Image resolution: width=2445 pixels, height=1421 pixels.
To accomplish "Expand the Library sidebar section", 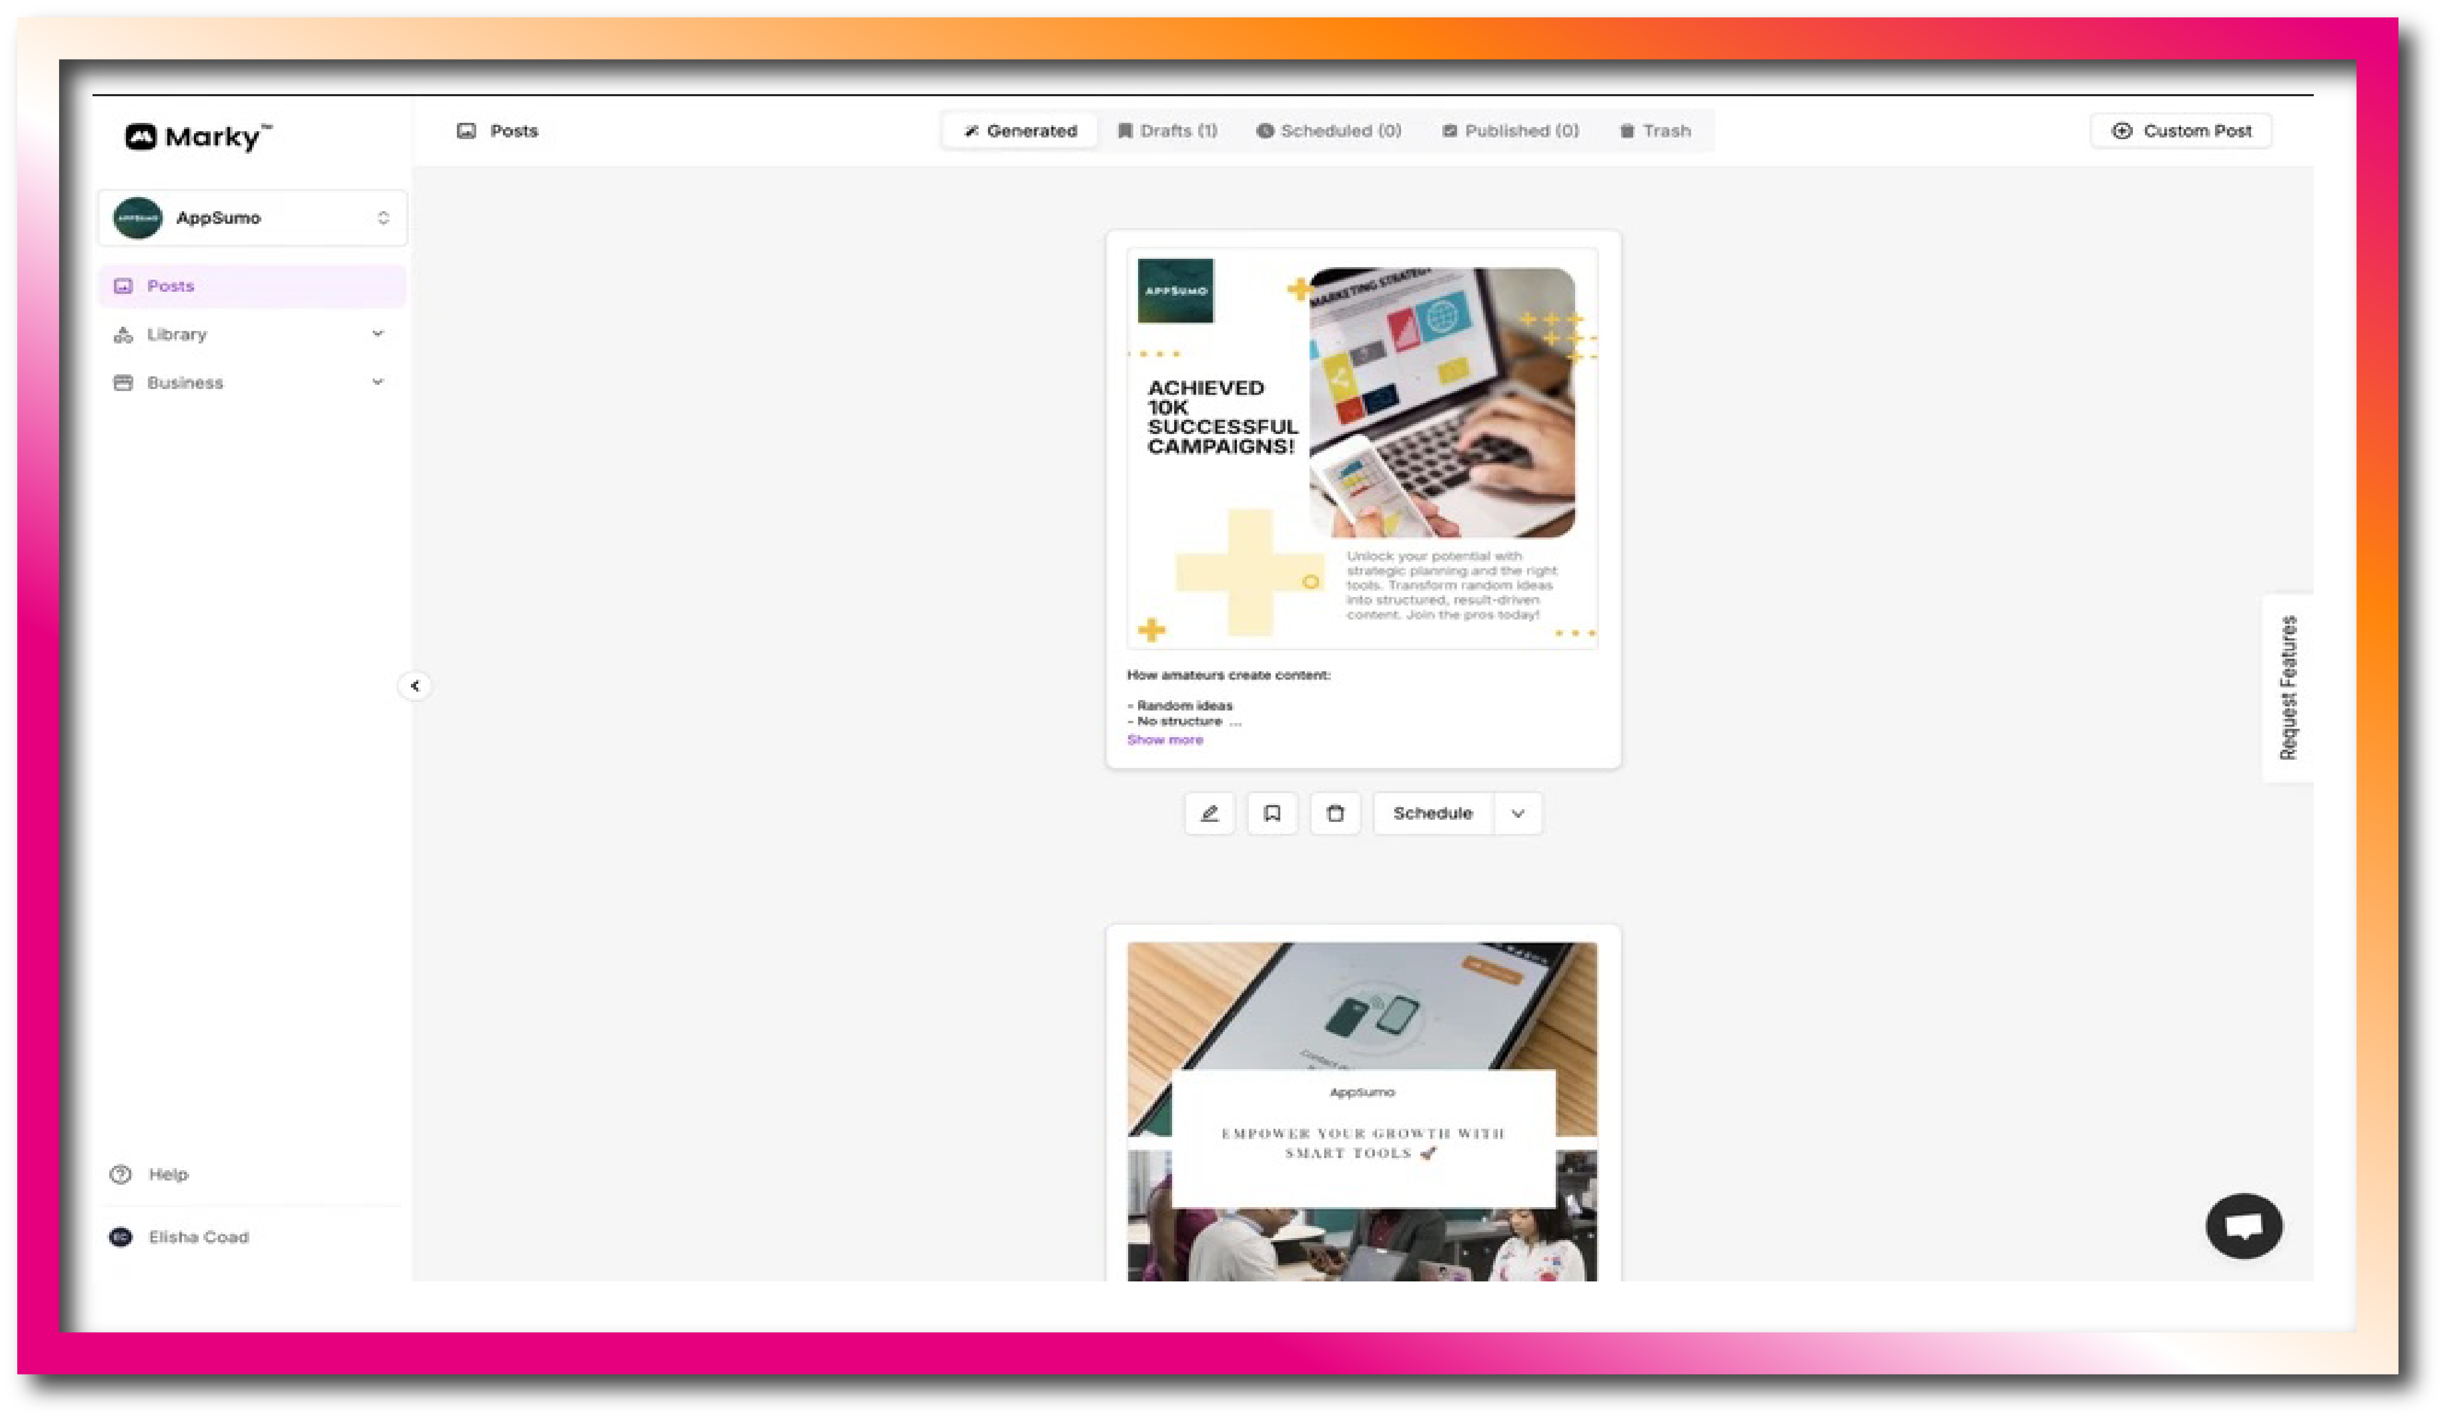I will (x=252, y=334).
